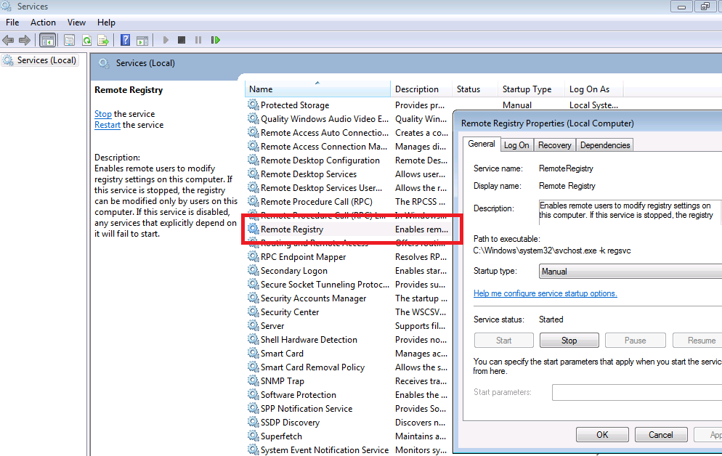Sort the list by the Name column header
The width and height of the screenshot is (722, 456).
click(317, 89)
